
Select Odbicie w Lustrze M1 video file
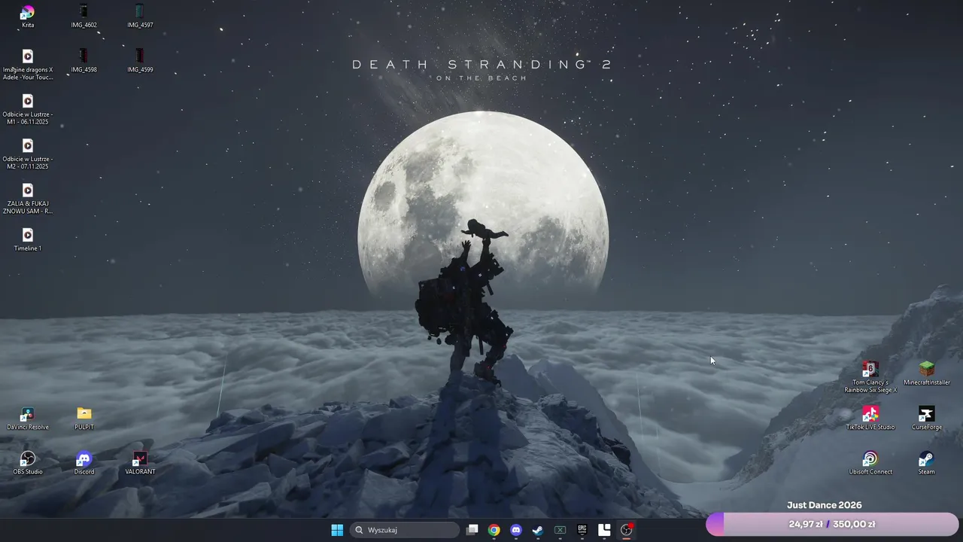point(28,109)
